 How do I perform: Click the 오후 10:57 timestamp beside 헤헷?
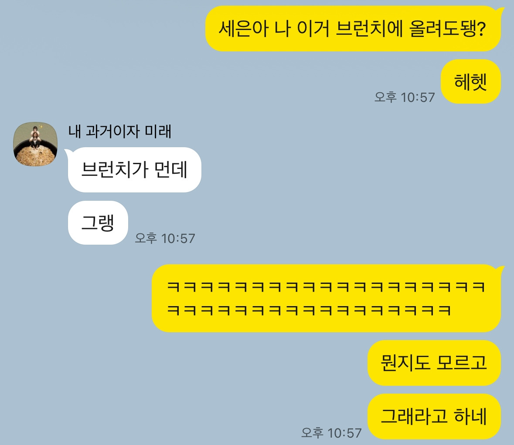[405, 97]
